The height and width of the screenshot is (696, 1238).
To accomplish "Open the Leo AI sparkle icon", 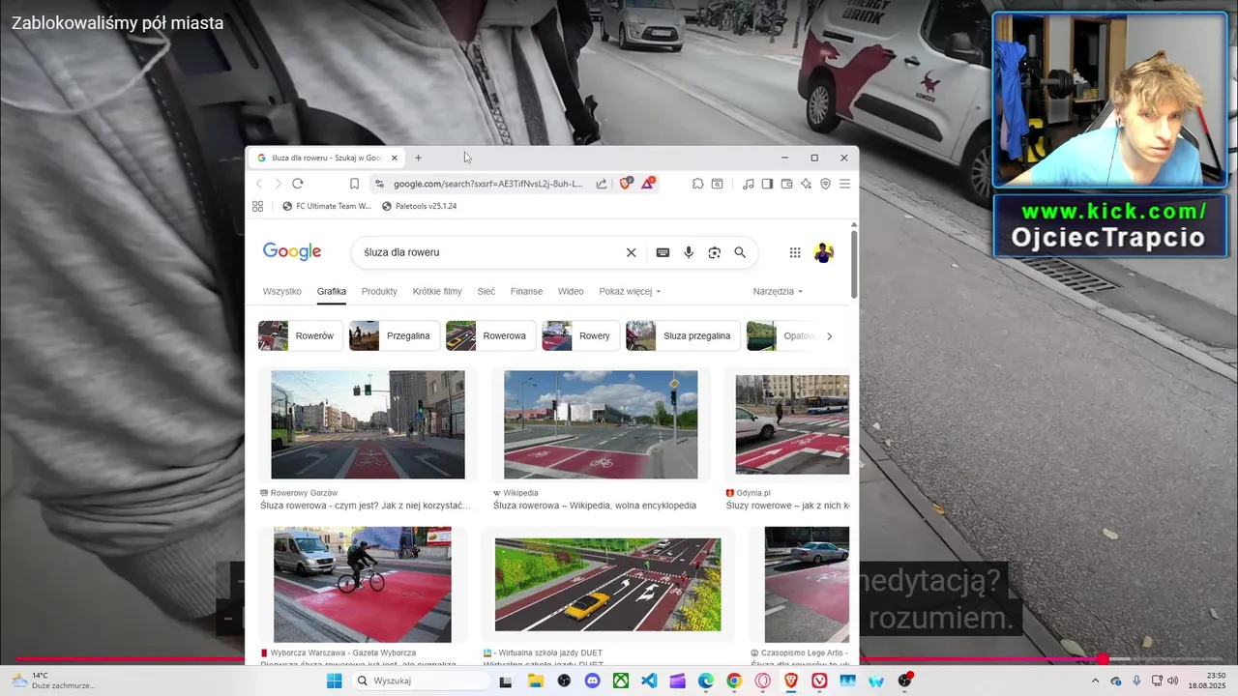I will (x=806, y=184).
